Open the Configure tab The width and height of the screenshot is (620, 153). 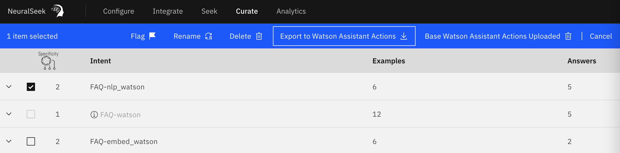[x=119, y=11]
